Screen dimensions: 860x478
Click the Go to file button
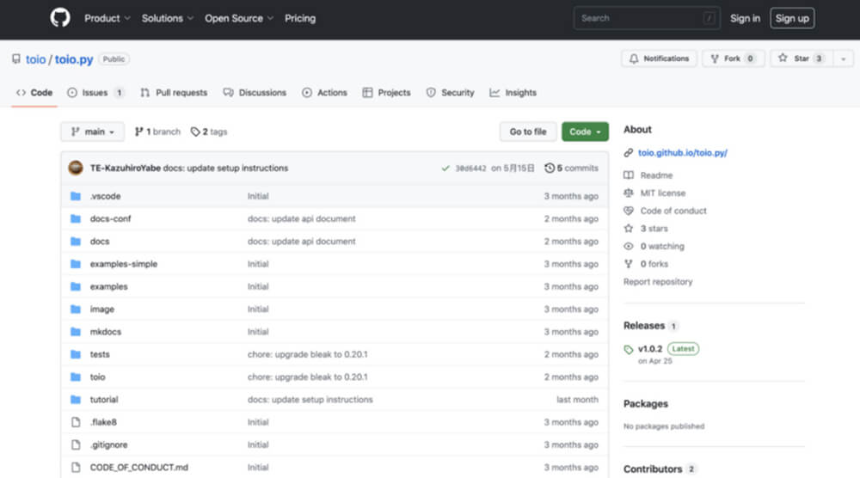click(528, 132)
